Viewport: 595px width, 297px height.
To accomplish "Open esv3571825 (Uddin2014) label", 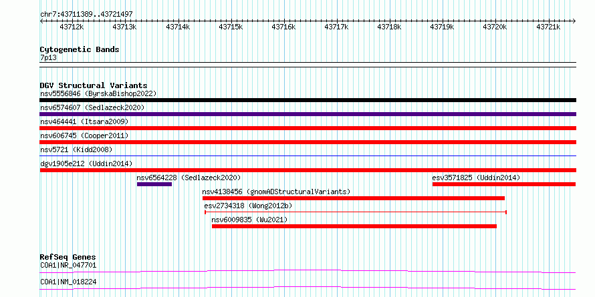I will click(476, 178).
